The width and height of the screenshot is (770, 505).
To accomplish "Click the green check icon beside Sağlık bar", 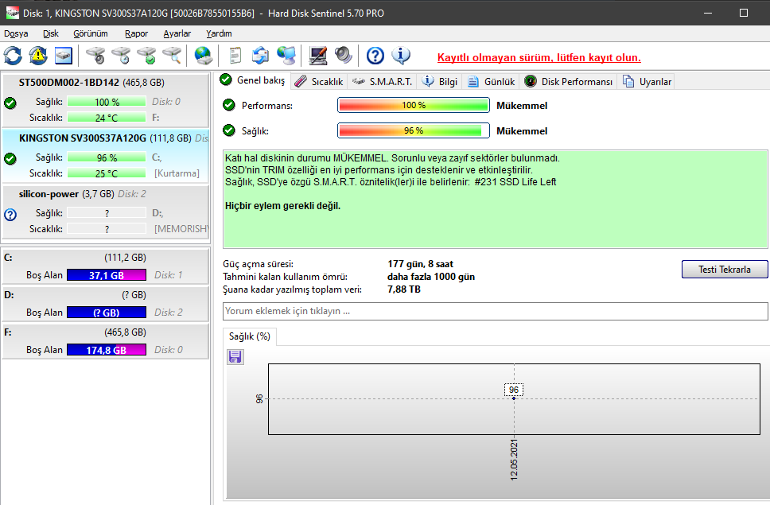I will click(228, 130).
